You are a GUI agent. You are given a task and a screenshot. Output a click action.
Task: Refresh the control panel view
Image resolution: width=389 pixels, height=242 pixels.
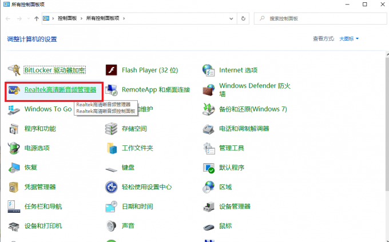pos(243,19)
